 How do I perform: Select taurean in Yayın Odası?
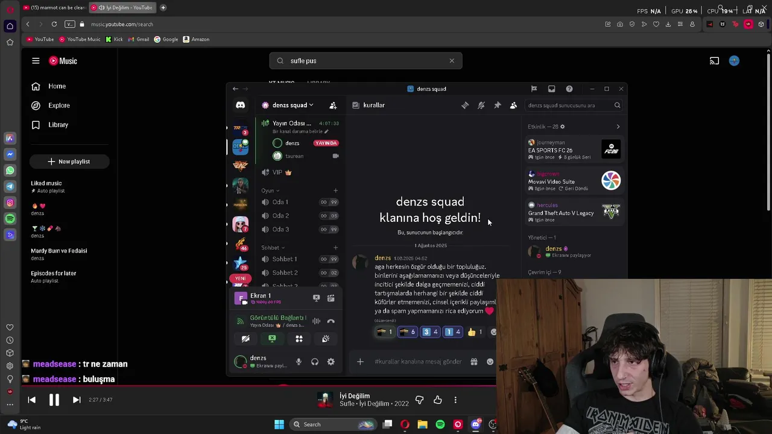coord(305,156)
